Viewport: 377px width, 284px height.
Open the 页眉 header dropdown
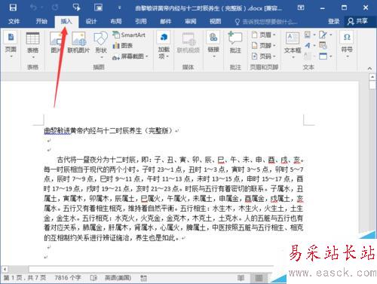(264, 35)
